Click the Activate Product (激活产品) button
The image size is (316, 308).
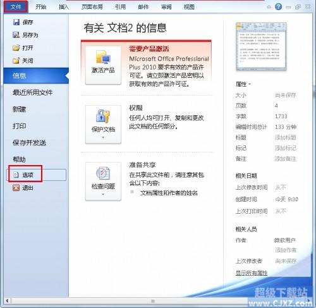(x=103, y=65)
